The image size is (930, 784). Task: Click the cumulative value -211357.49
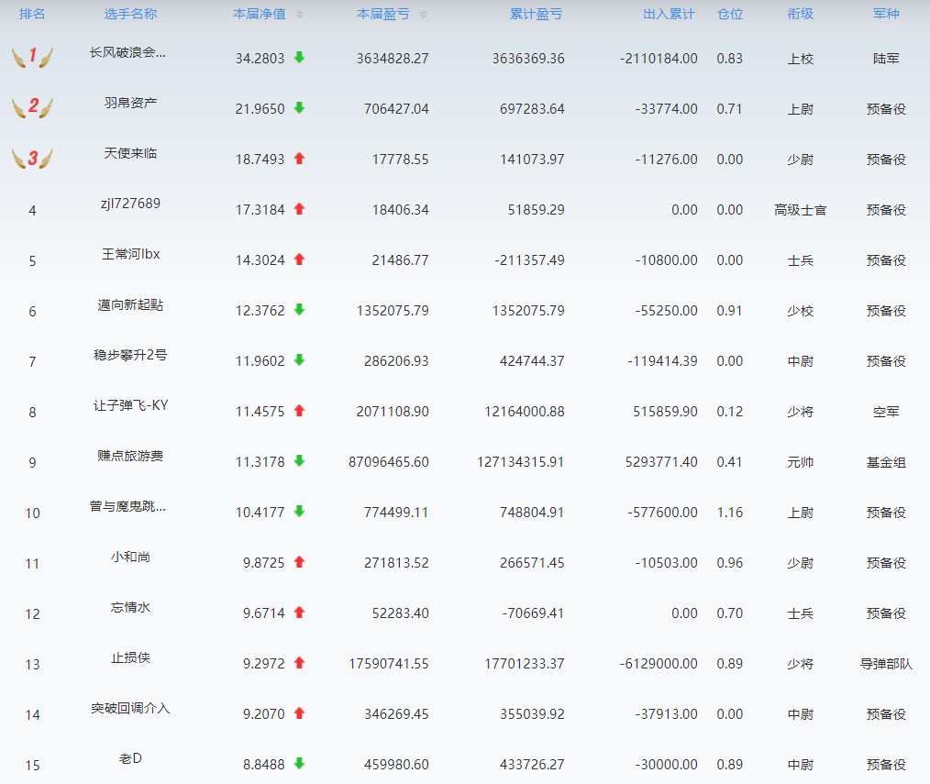529,260
